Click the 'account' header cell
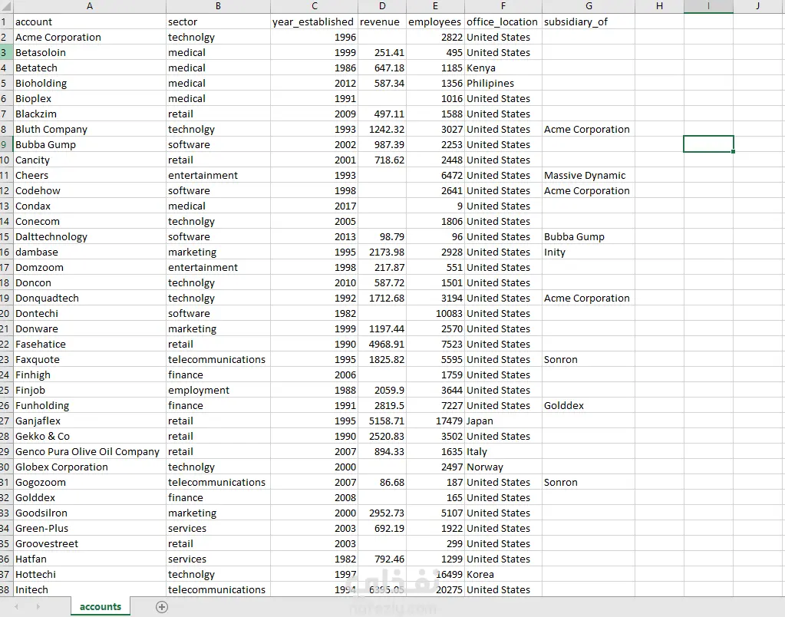This screenshot has height=617, width=785. click(90, 21)
